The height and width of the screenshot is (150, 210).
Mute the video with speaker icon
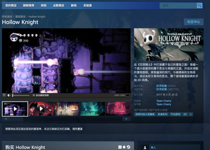point(9,95)
